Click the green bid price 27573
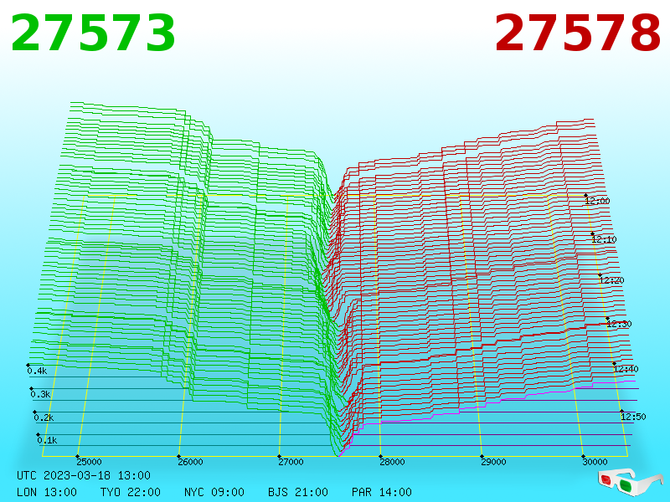 93,33
